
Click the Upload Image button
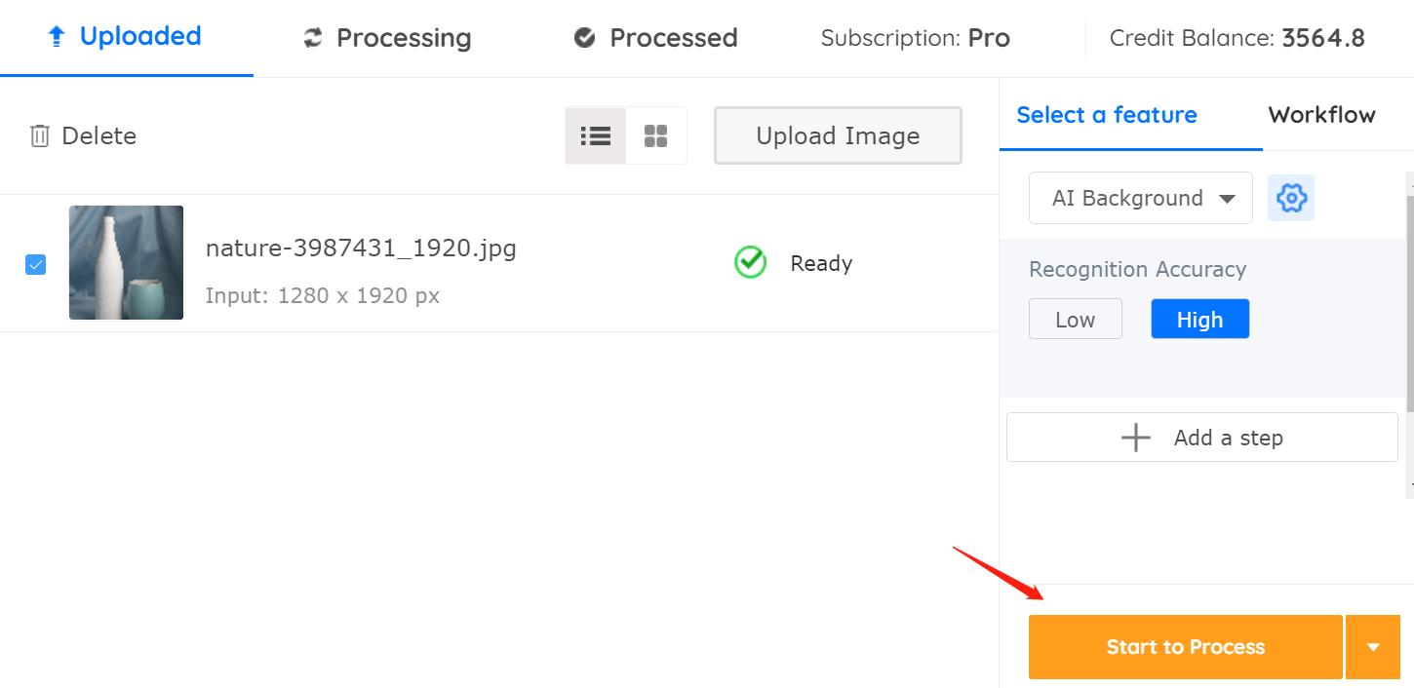(838, 135)
